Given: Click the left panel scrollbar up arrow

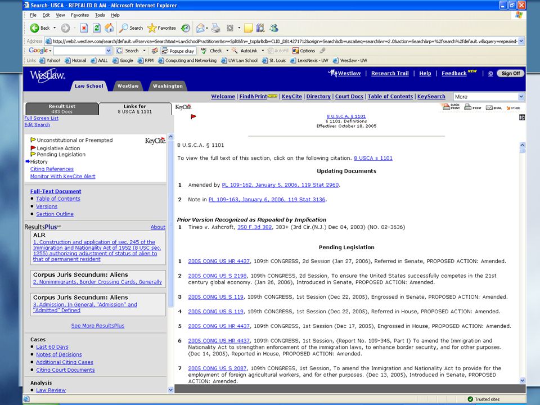Looking at the screenshot, I should click(x=170, y=137).
